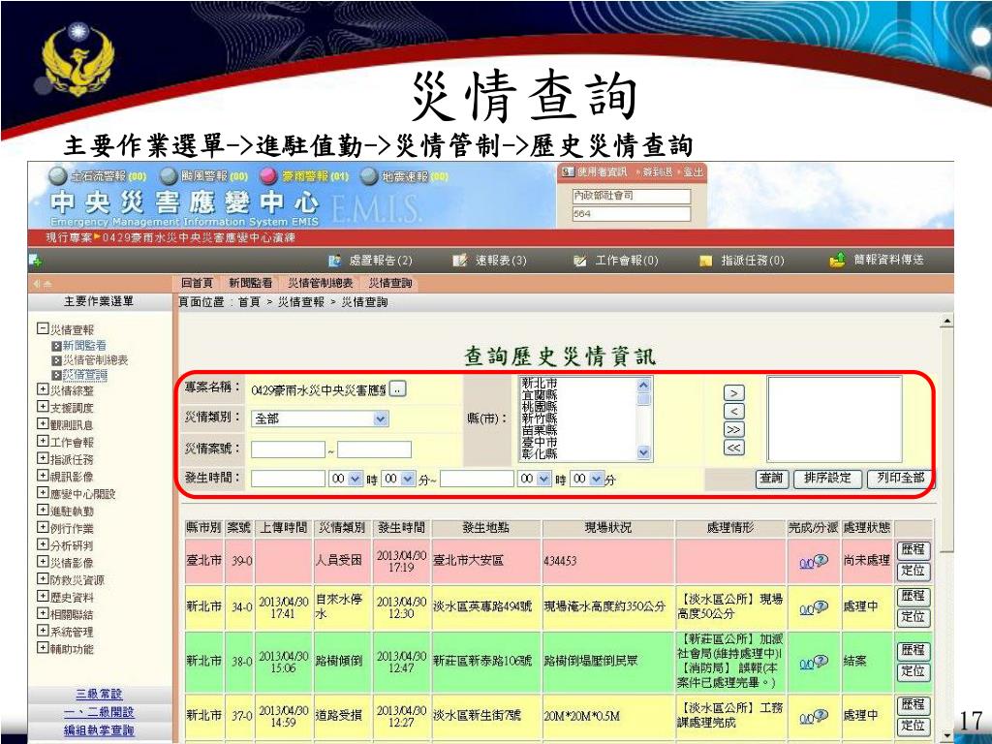This screenshot has width=992, height=744.
Task: Expand the 觀測訊息 tree node
Action: click(43, 424)
